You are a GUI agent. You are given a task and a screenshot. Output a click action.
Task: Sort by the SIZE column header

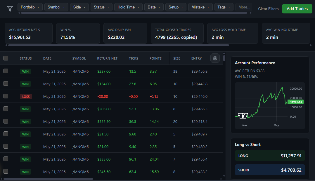pos(176,58)
